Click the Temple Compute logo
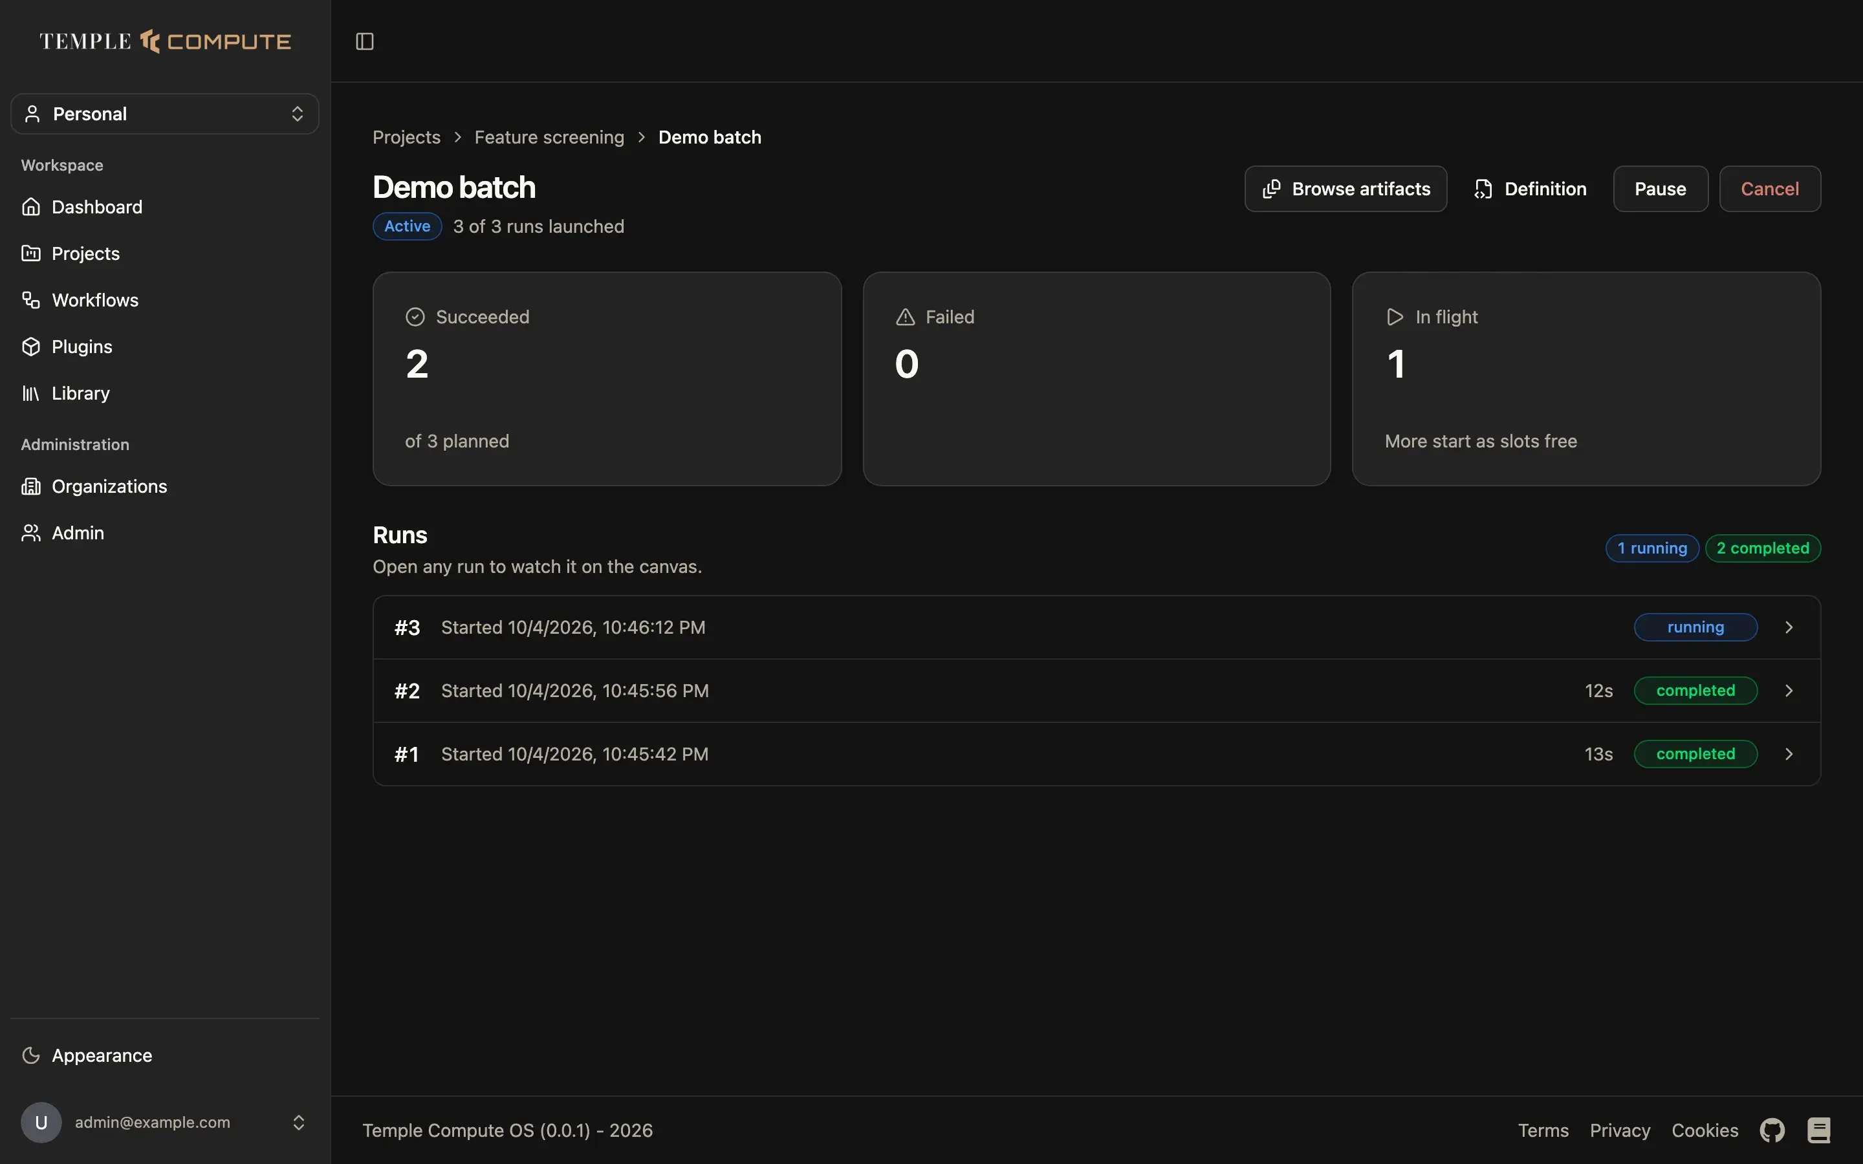The height and width of the screenshot is (1164, 1863). [165, 41]
